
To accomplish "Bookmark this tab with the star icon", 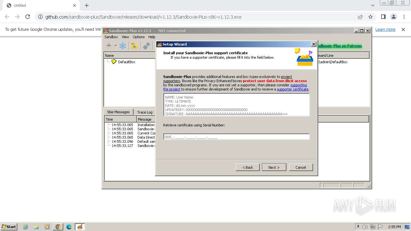I will click(x=371, y=17).
